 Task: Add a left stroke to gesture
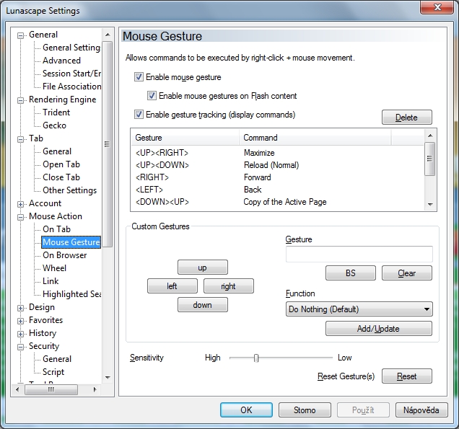point(172,286)
